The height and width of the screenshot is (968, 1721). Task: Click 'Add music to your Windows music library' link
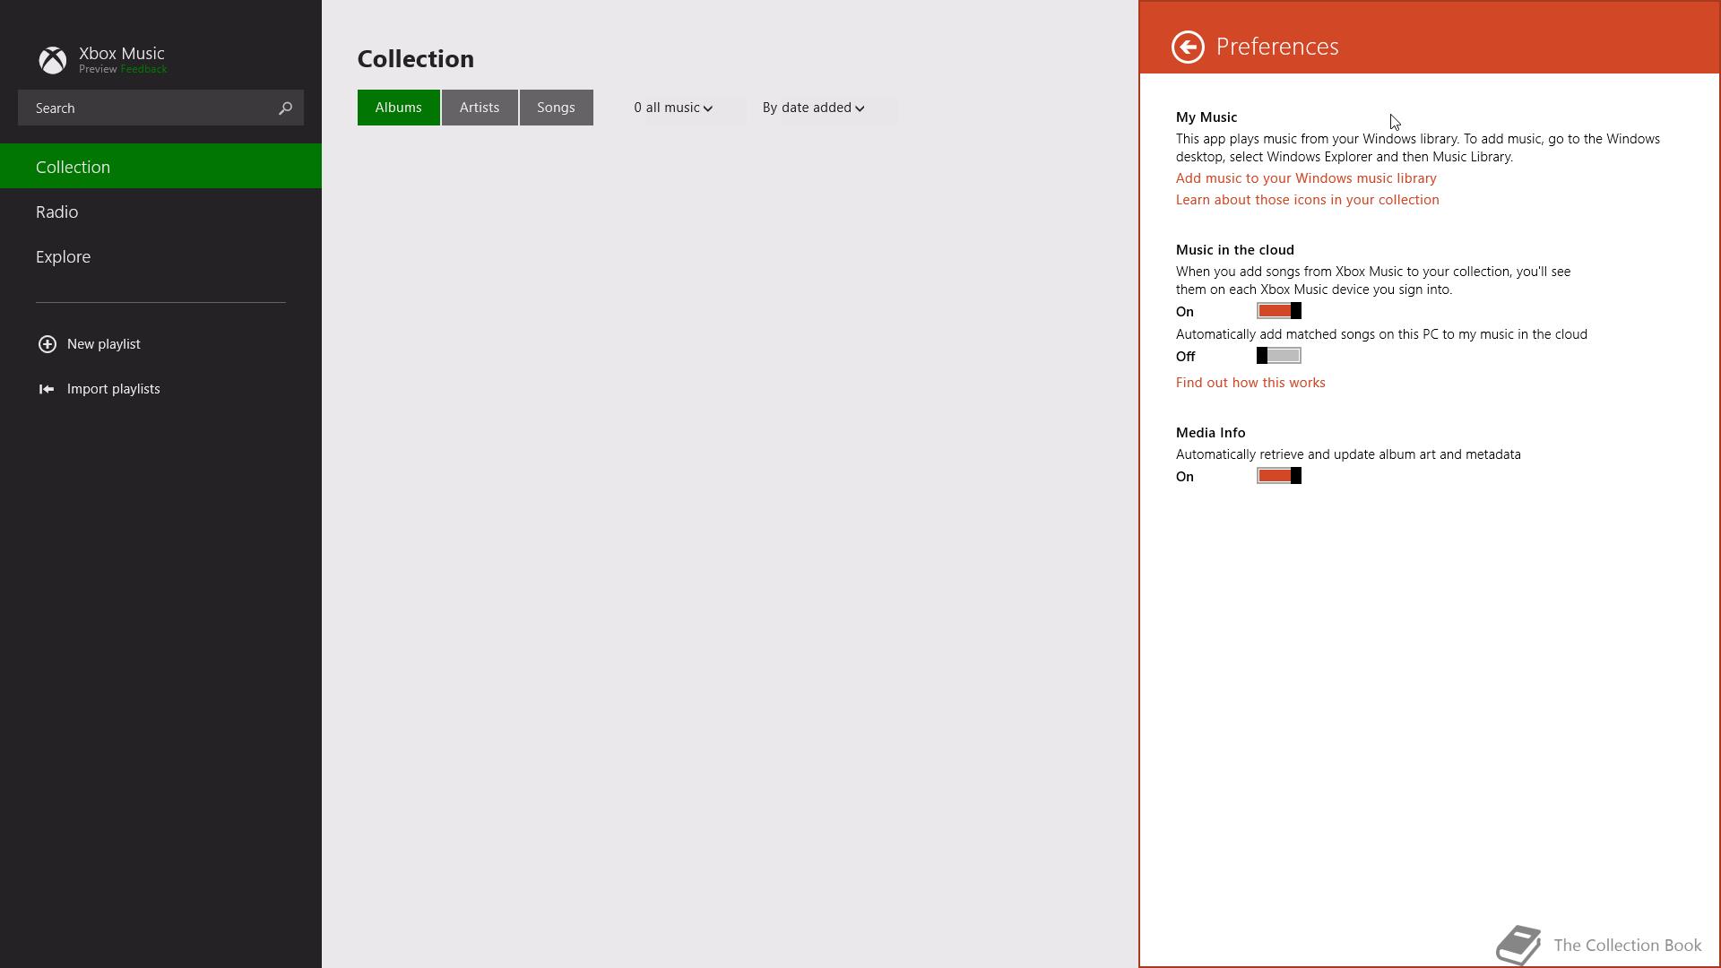tap(1306, 178)
